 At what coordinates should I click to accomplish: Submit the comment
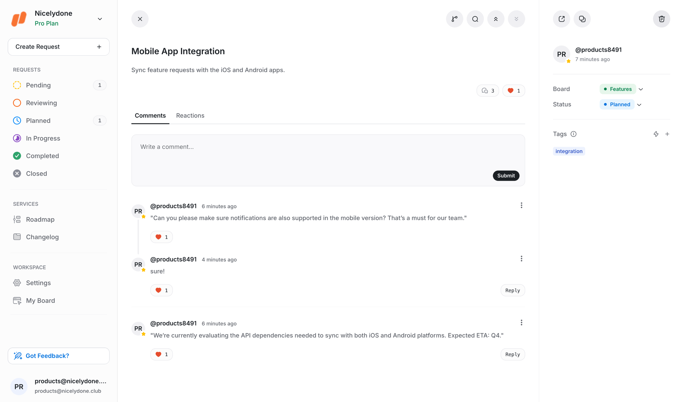click(506, 176)
